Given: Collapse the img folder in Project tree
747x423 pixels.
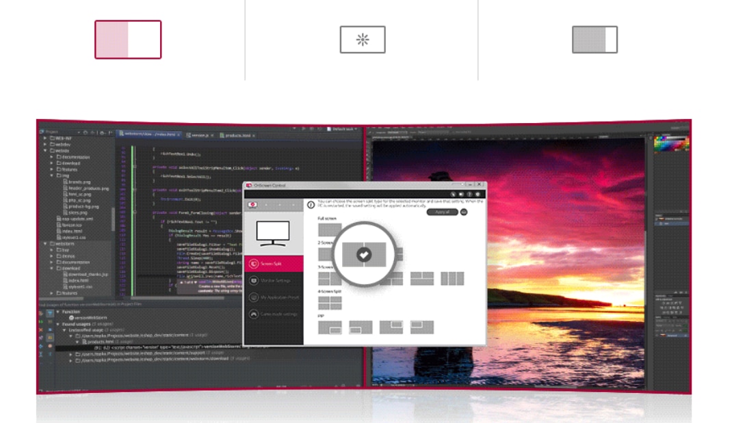Looking at the screenshot, I should point(52,176).
